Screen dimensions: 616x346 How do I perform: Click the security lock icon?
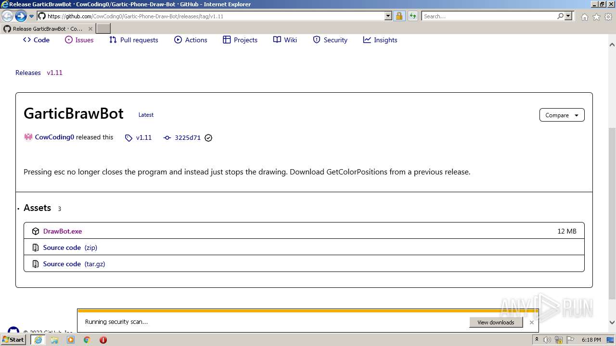[399, 16]
